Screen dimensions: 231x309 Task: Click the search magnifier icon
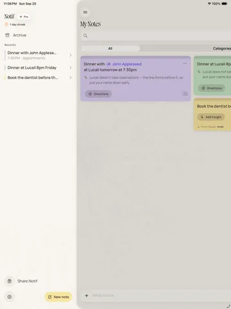(85, 35)
